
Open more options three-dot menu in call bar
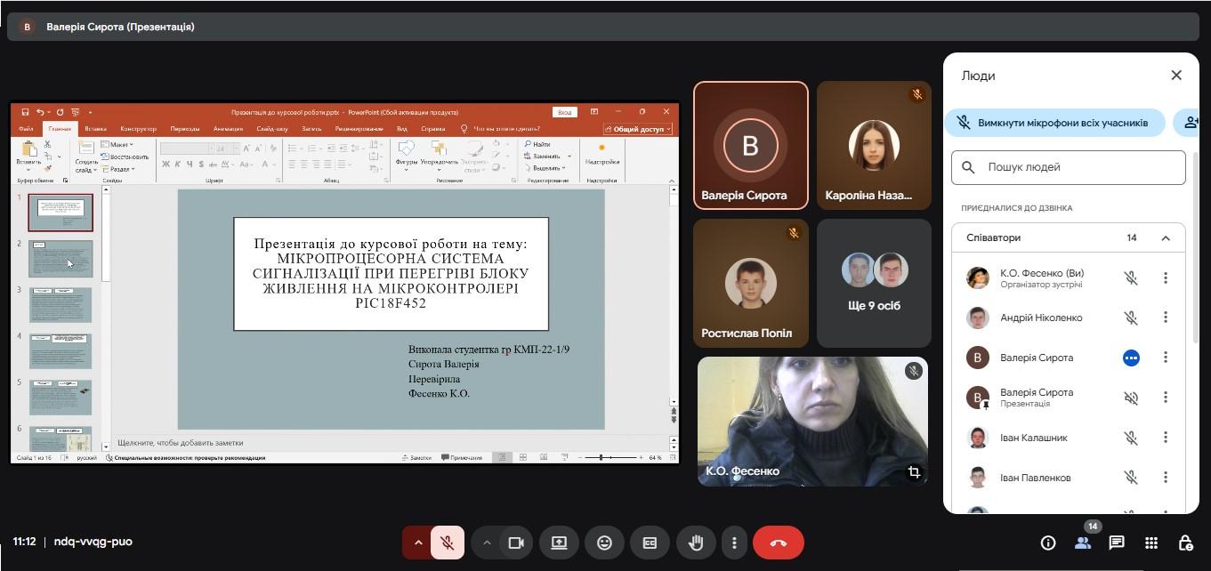[x=734, y=543]
